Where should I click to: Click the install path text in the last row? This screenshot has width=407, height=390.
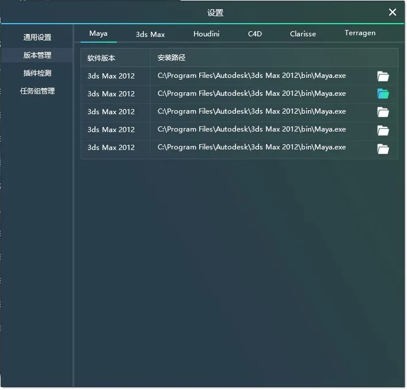(252, 147)
